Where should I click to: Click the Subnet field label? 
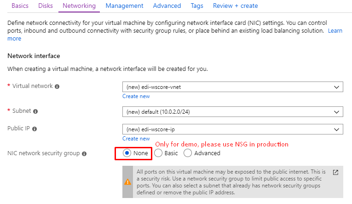22,111
